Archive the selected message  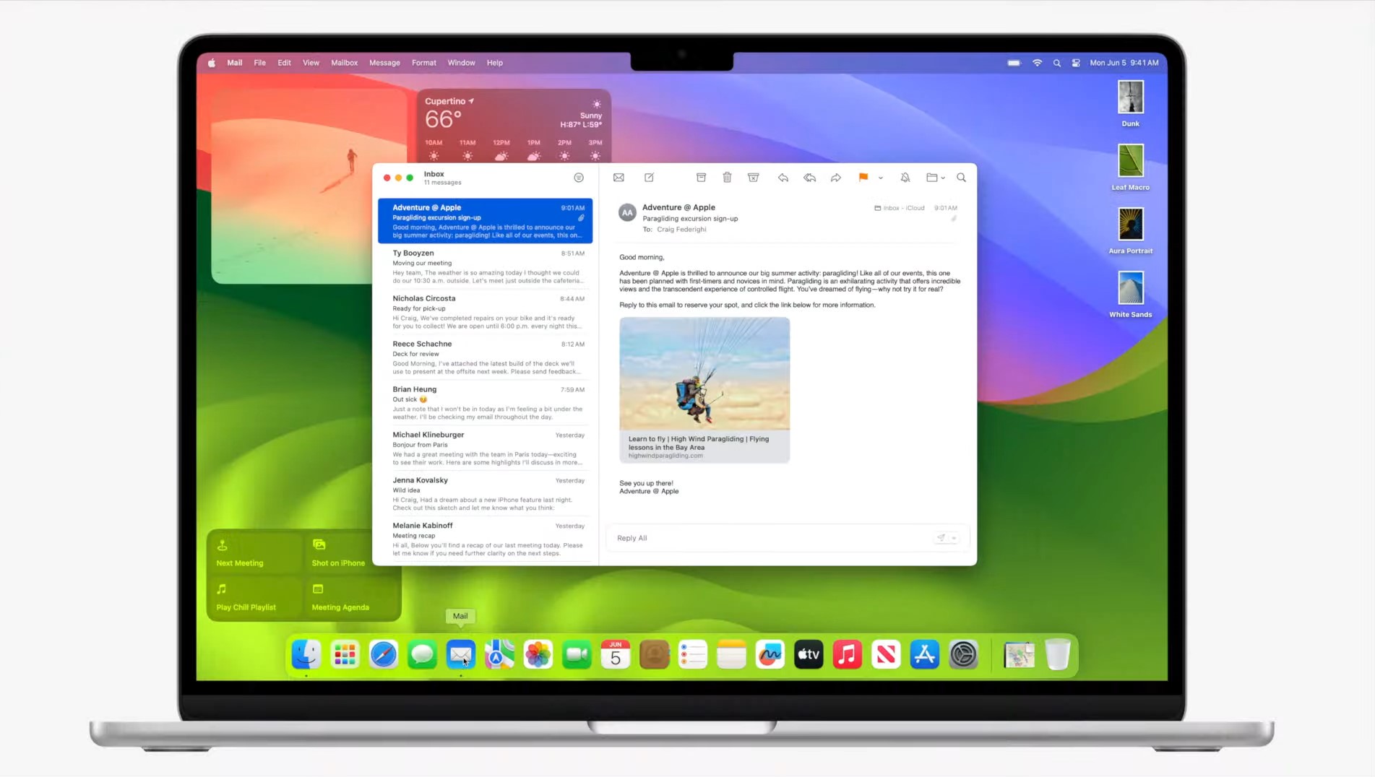coord(701,177)
